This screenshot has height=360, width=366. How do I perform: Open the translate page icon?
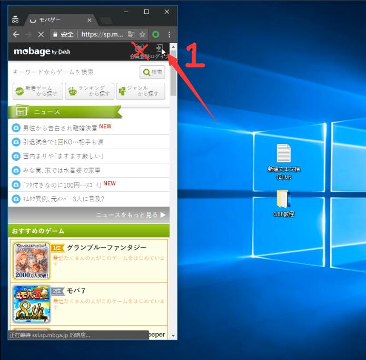click(x=131, y=35)
